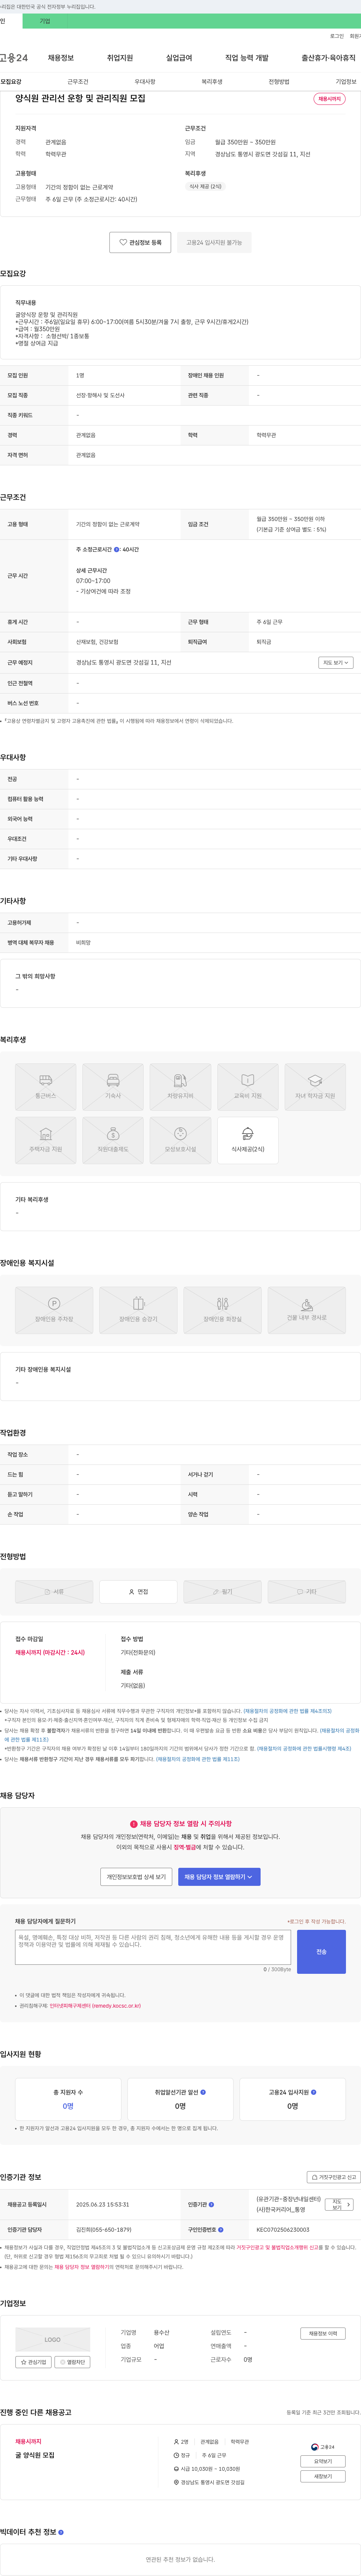Click info icon beside 빅데이터 추천 정보

(x=61, y=2532)
